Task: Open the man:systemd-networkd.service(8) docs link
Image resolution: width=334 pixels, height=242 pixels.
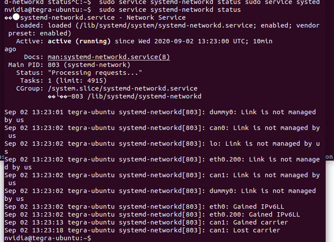Action: 109,57
